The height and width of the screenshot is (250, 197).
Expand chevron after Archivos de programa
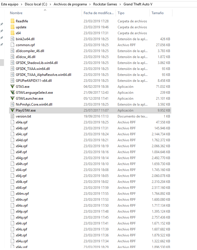90,4
